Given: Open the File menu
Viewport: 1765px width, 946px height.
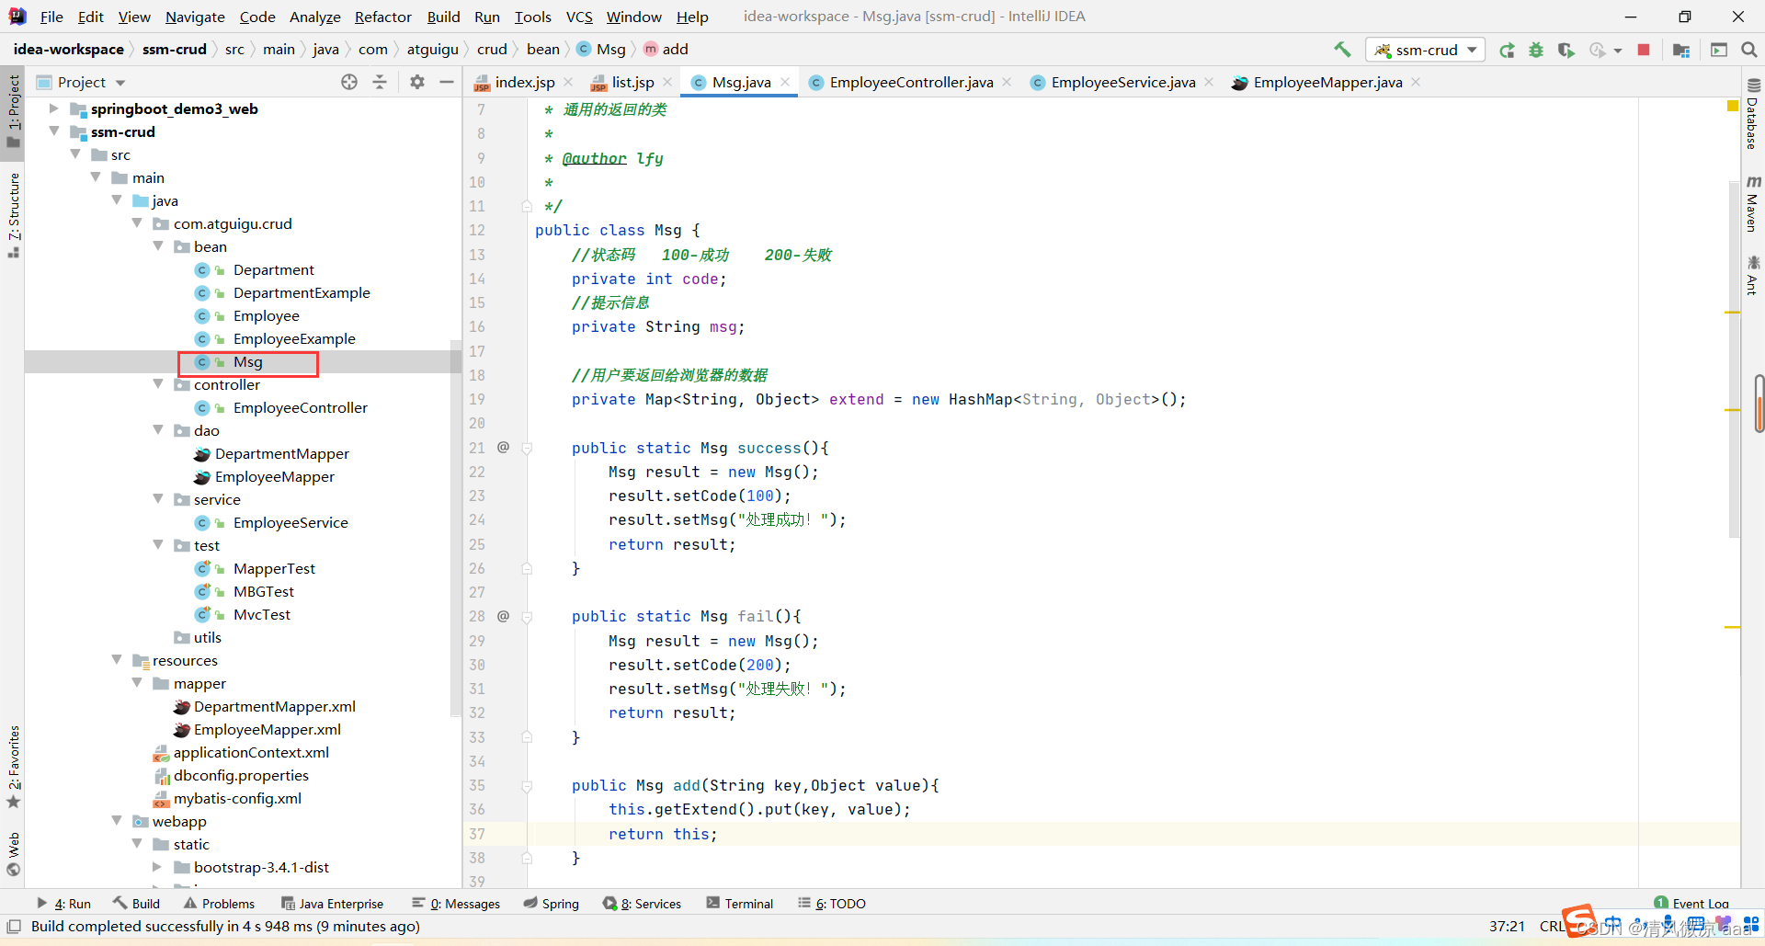Looking at the screenshot, I should (x=51, y=17).
